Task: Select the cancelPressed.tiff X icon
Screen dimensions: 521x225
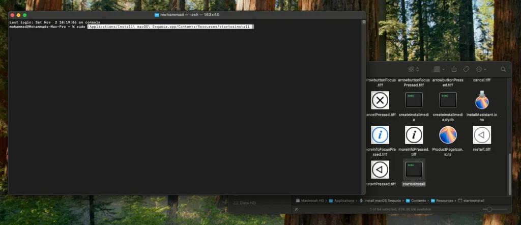Action: click(x=380, y=100)
